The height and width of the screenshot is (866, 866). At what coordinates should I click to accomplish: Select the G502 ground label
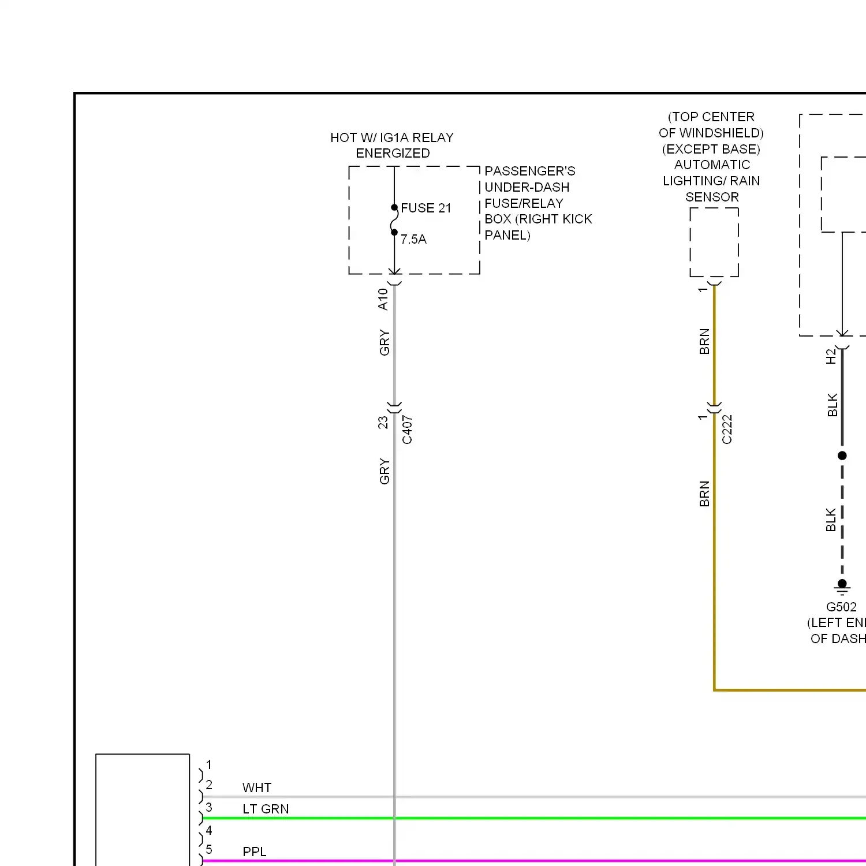(841, 607)
